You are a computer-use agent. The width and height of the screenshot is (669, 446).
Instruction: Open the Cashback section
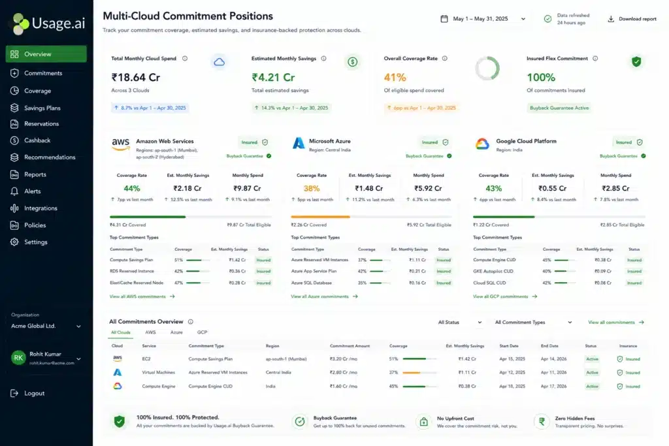point(37,140)
